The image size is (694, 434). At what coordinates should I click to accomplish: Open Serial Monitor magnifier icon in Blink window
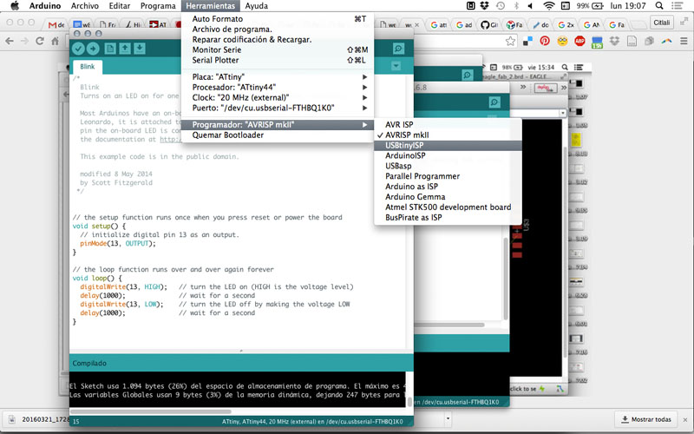click(x=398, y=49)
